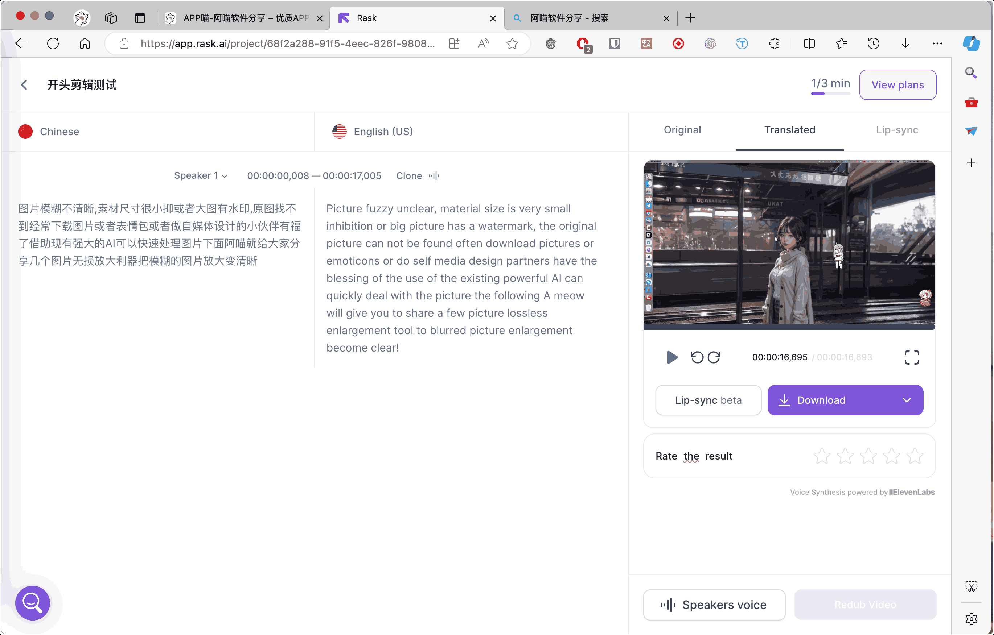Click the video preview thumbnail
The height and width of the screenshot is (635, 994).
[x=789, y=243]
